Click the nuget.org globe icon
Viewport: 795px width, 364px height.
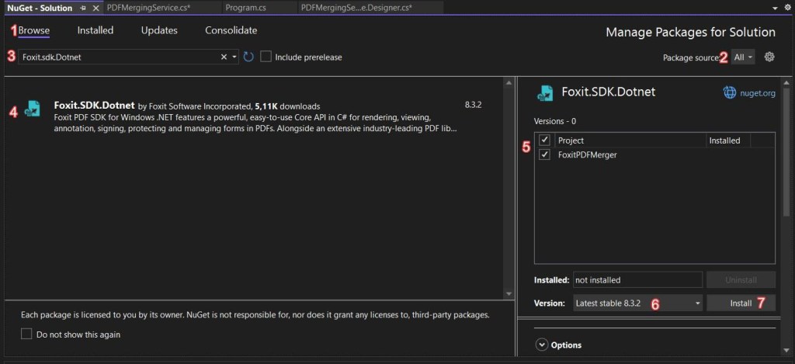click(730, 92)
